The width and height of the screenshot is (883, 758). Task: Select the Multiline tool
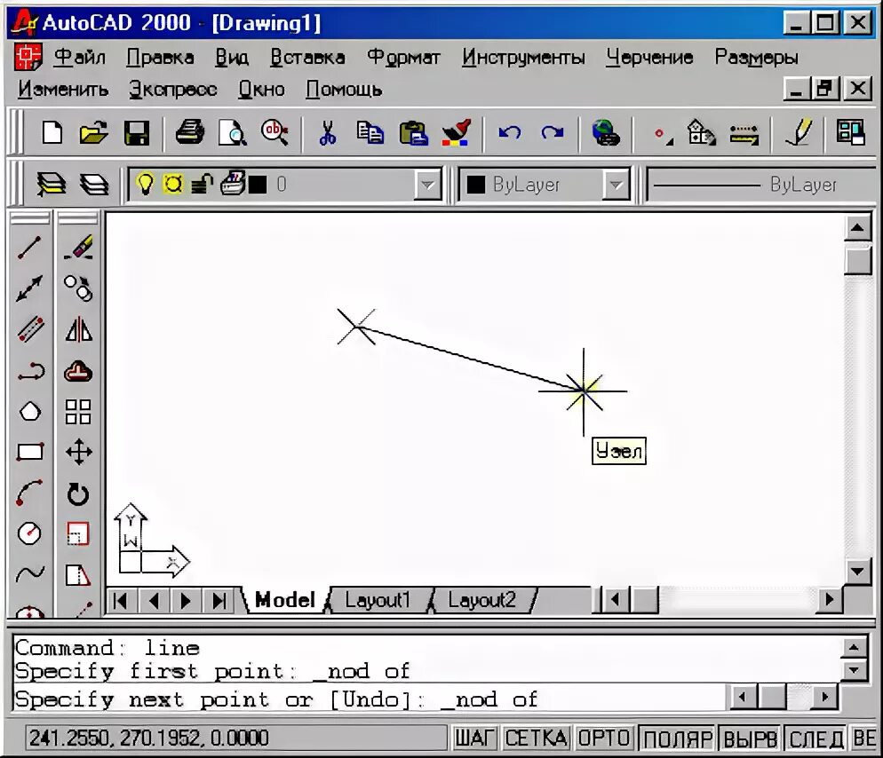click(x=30, y=329)
